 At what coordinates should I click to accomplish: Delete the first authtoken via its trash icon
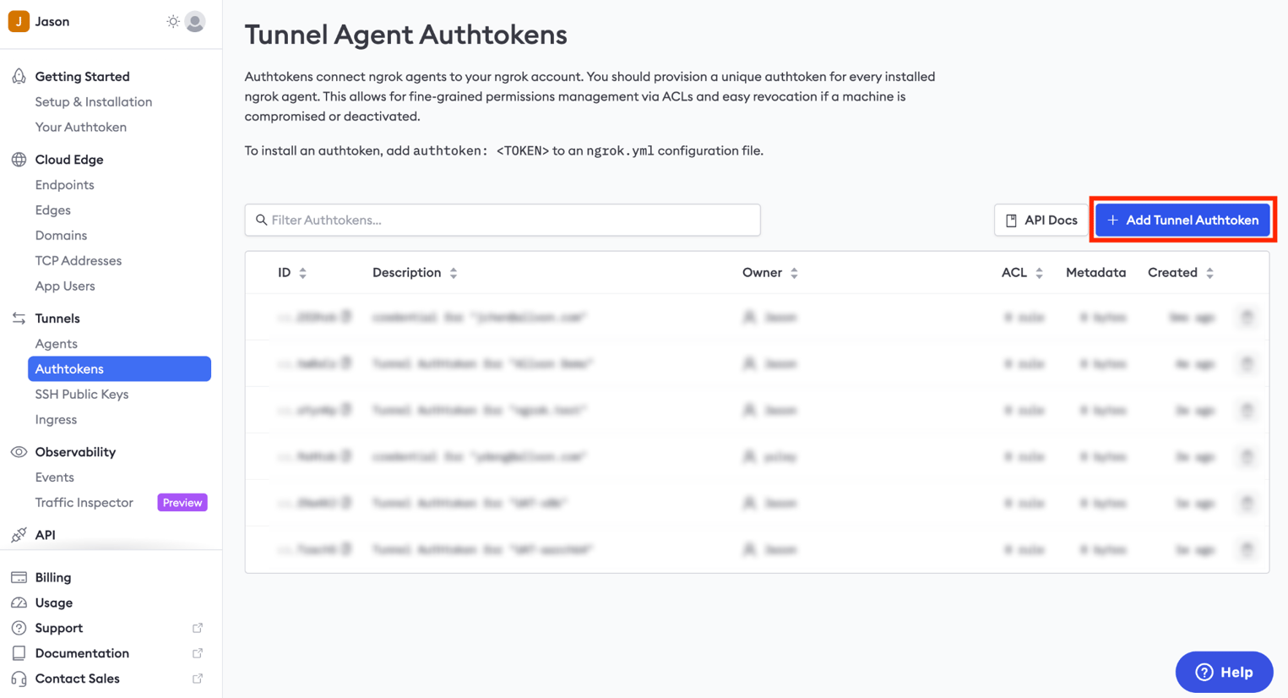click(1247, 316)
